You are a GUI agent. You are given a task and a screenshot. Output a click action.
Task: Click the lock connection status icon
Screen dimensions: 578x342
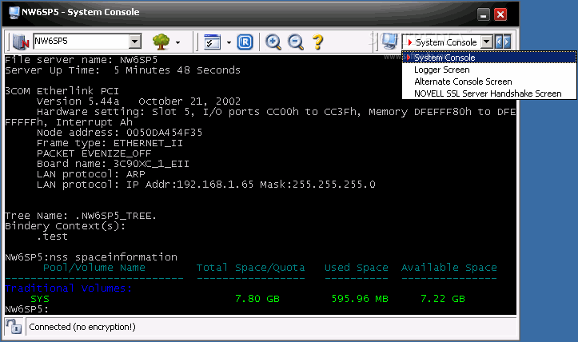(14, 327)
